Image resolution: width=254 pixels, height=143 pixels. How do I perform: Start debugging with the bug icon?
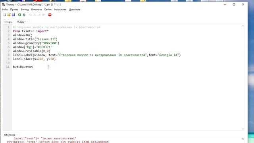point(24,15)
